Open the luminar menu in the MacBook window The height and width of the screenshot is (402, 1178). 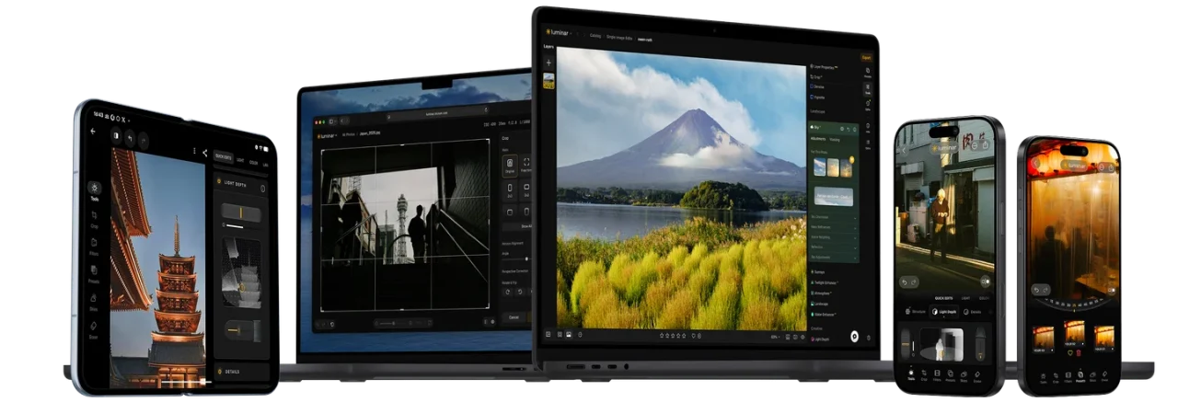327,134
